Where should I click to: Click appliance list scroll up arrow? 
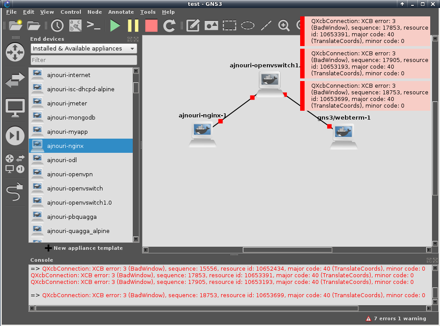[x=136, y=71]
